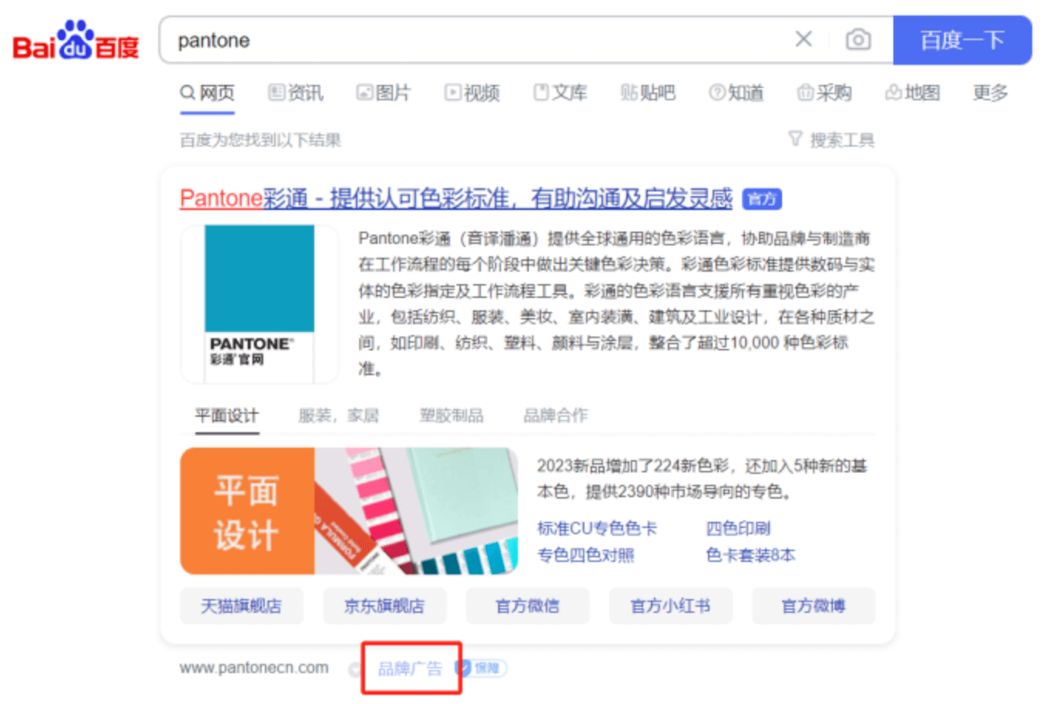The image size is (1050, 704).
Task: Click the 官方 badge icon
Action: 762,199
